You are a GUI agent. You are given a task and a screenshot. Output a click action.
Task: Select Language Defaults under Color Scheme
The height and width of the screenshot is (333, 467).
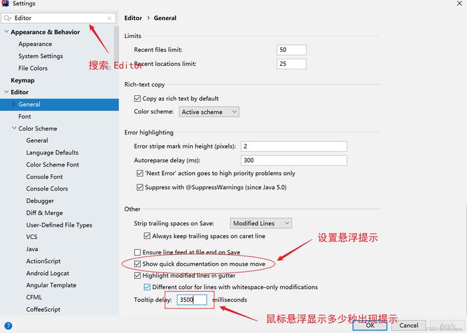click(x=52, y=153)
